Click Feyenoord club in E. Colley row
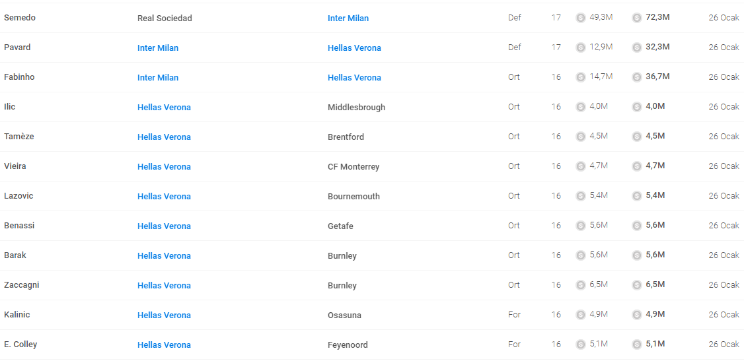The width and height of the screenshot is (744, 361). 348,345
